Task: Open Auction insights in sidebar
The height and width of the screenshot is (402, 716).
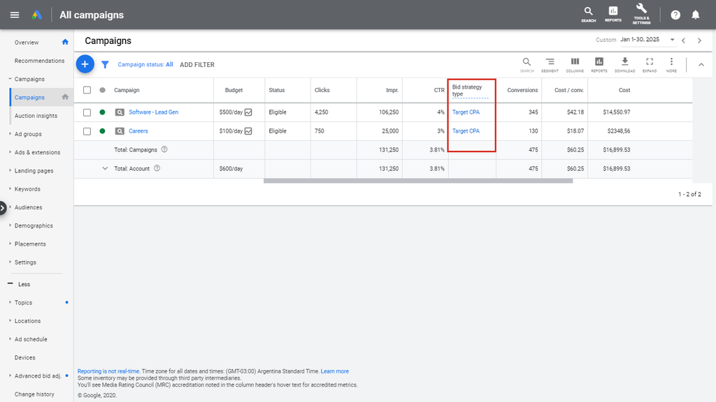Action: 36,116
